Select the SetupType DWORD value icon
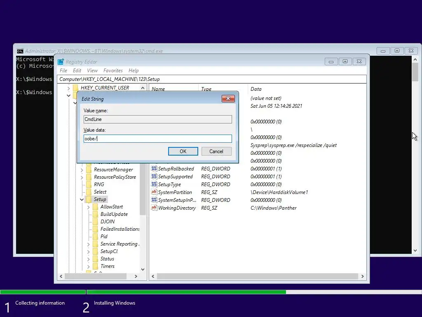 click(x=154, y=184)
